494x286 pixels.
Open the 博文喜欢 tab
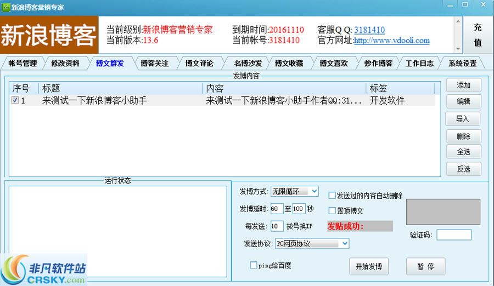(334, 63)
